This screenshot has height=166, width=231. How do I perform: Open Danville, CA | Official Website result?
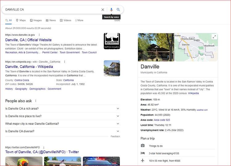point(28,40)
